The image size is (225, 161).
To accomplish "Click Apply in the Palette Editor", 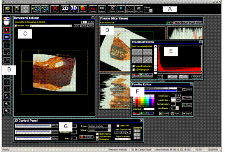I will pos(187,114).
